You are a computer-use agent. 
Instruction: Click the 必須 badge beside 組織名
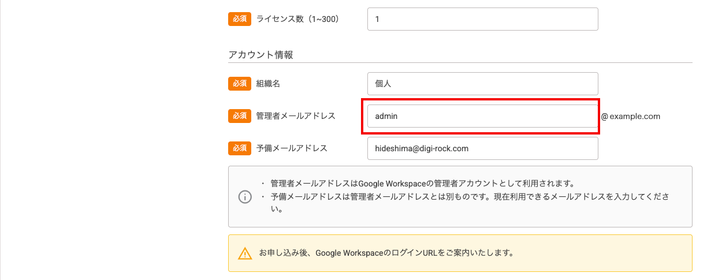pos(240,84)
